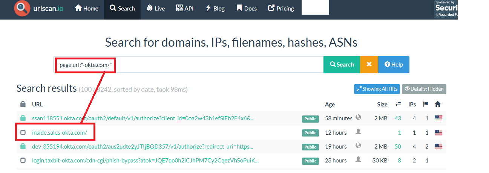Screen dimensions: 489x173
Task: Open the login.taxbit-okta.com result link
Action: tap(145, 160)
